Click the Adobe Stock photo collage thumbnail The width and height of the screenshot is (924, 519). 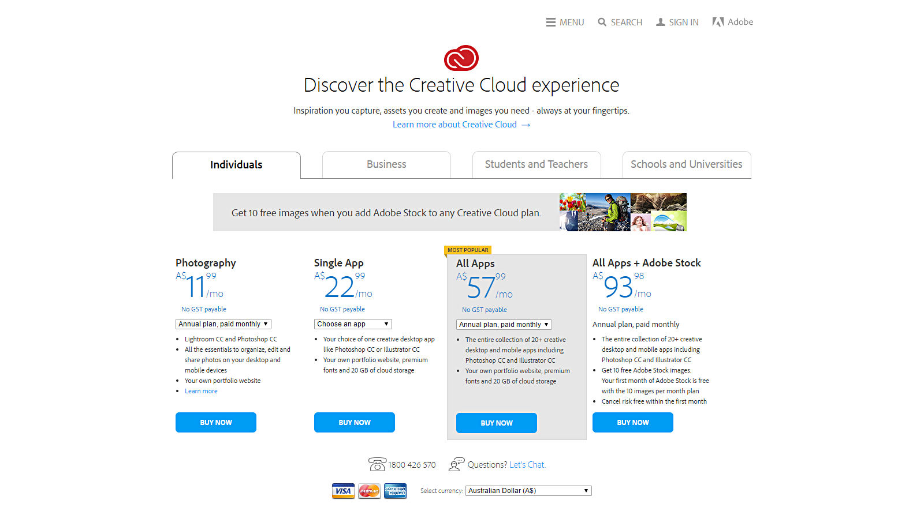pyautogui.click(x=623, y=212)
